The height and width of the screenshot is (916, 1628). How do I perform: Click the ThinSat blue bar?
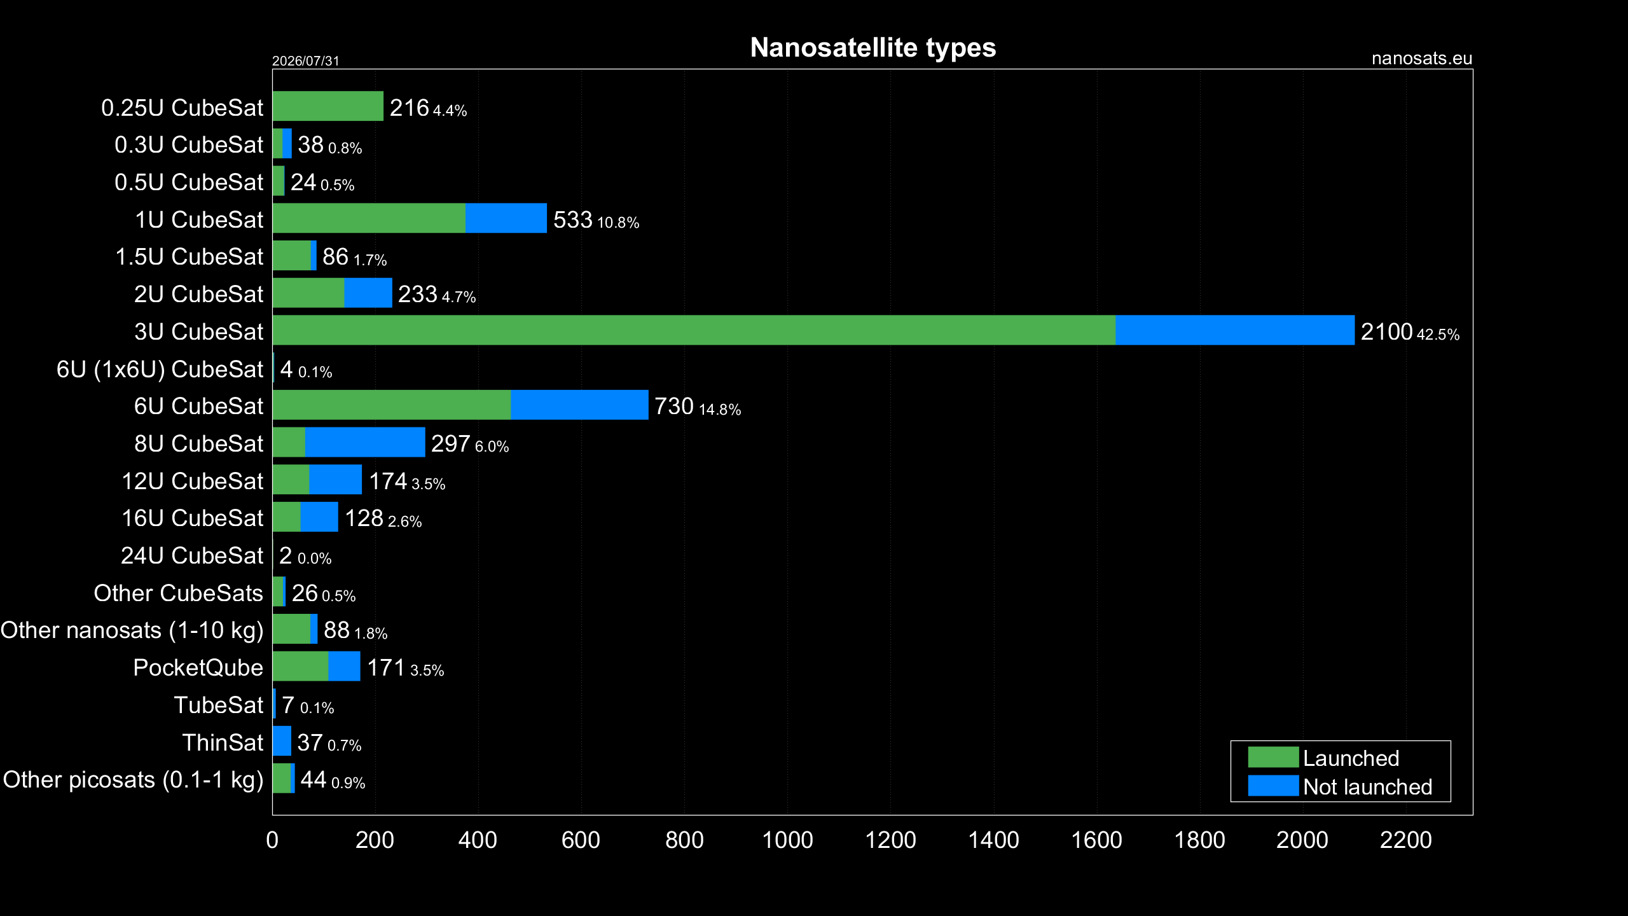coord(282,741)
